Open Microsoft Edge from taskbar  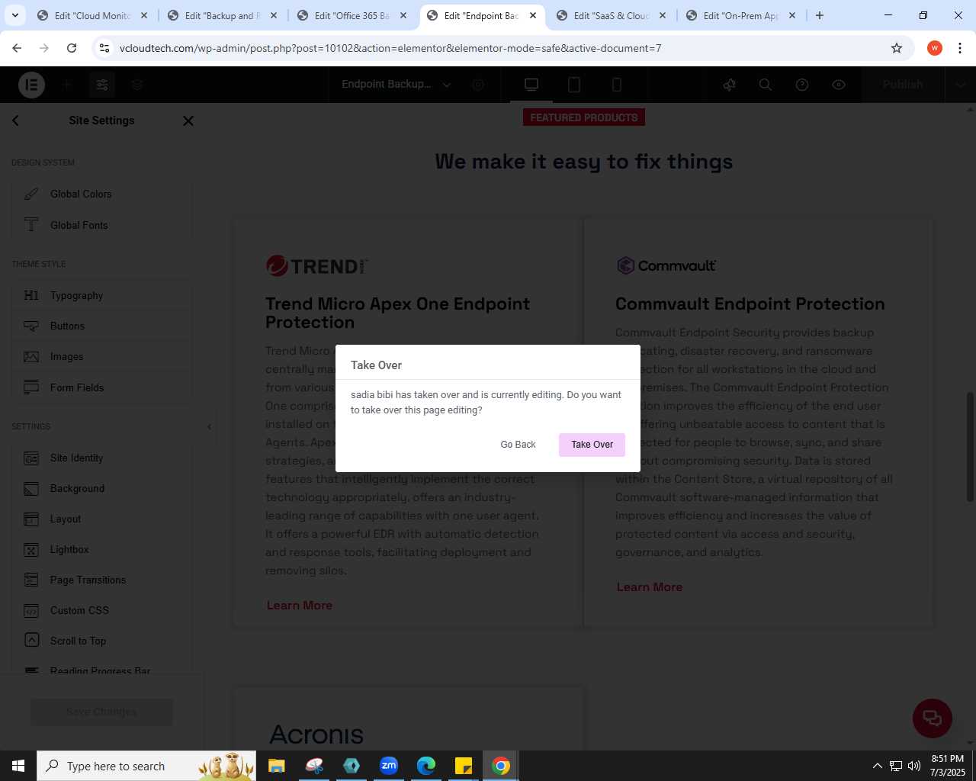coord(426,766)
